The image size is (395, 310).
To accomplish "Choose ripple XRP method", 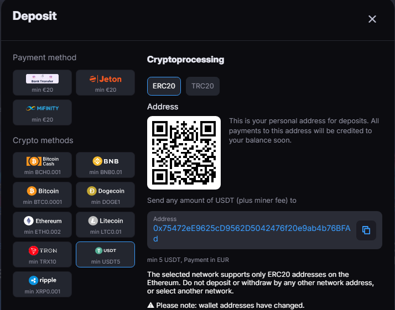I will tap(43, 284).
